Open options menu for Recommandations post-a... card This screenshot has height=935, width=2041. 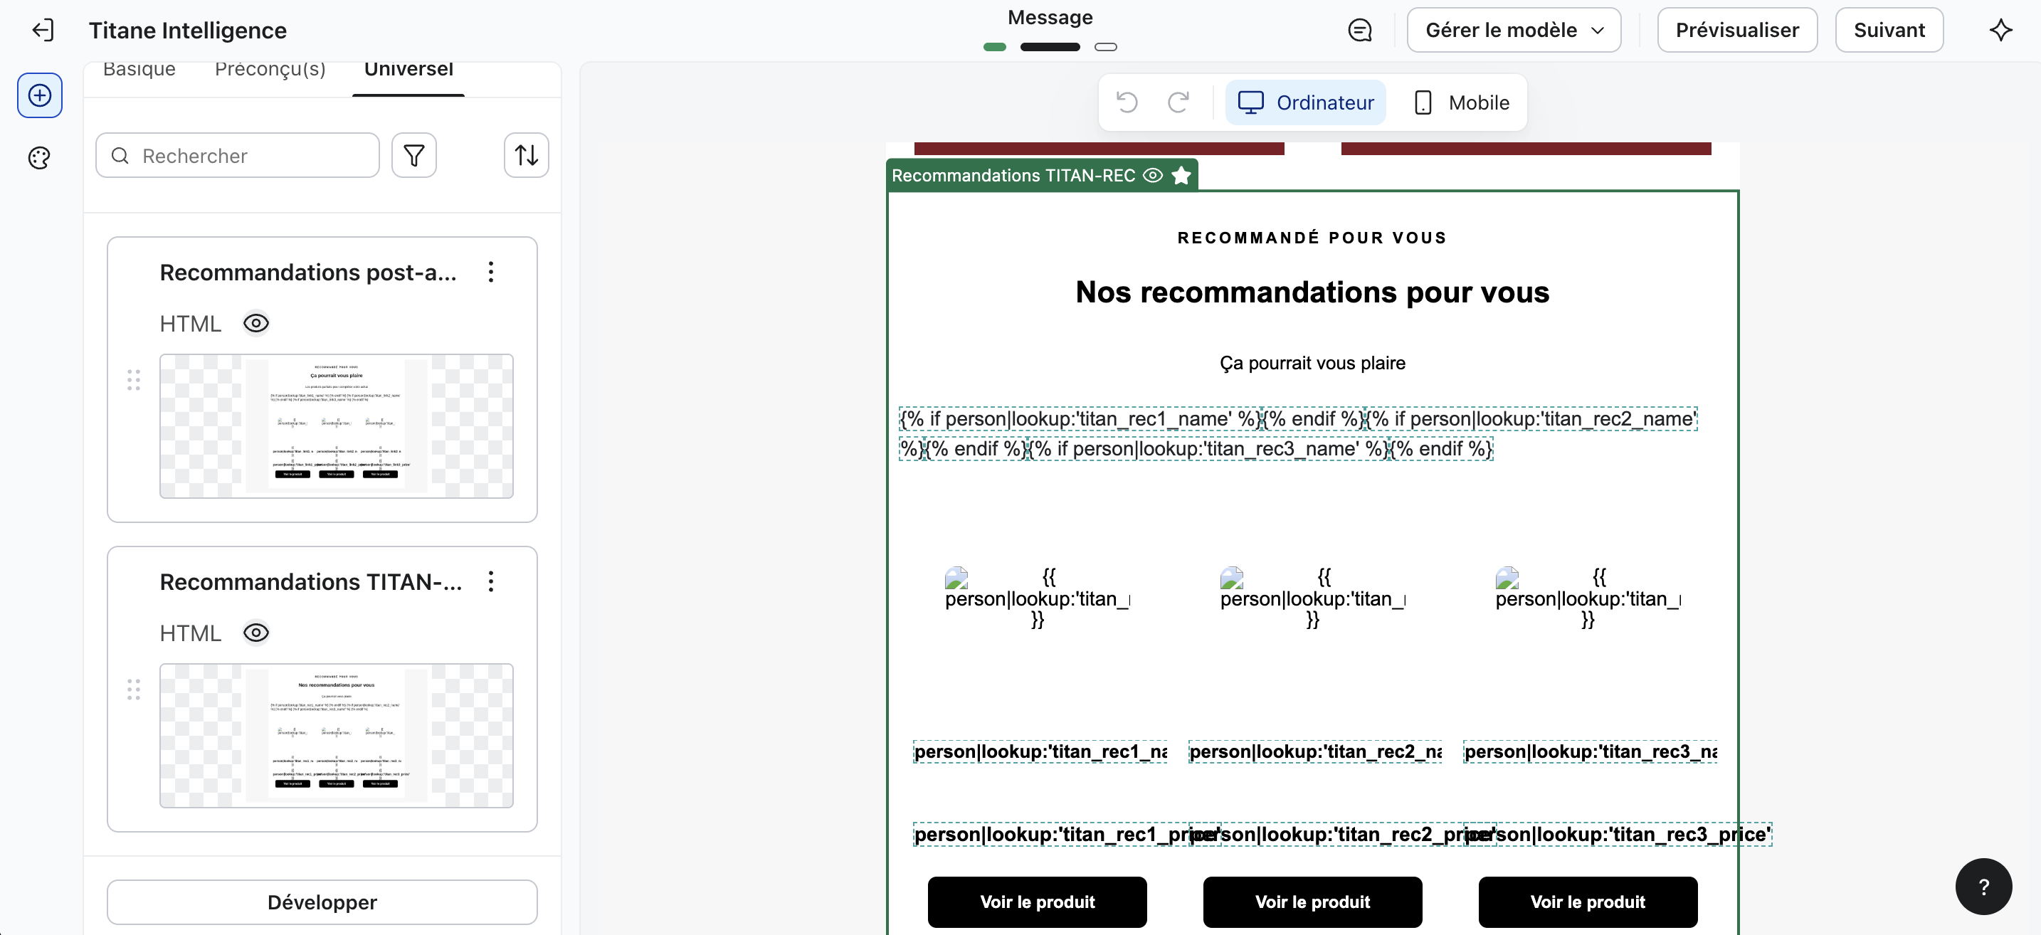491,273
